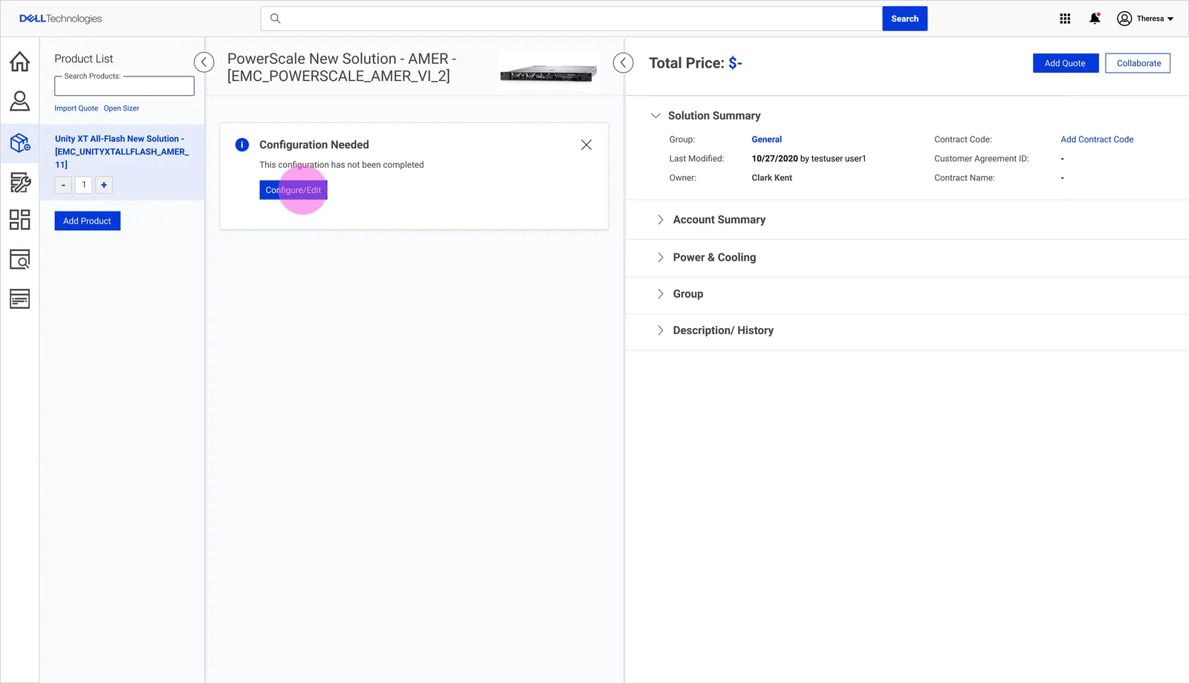Expand the Power & Cooling section
The width and height of the screenshot is (1189, 683).
point(660,258)
